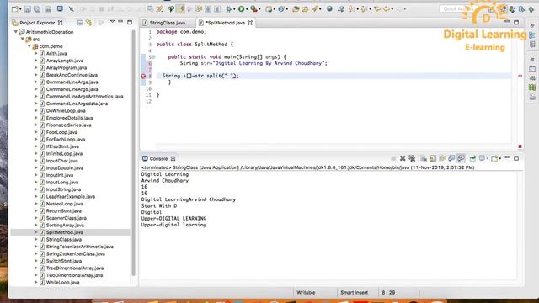Click the Last Edit Location icon

pos(377,9)
